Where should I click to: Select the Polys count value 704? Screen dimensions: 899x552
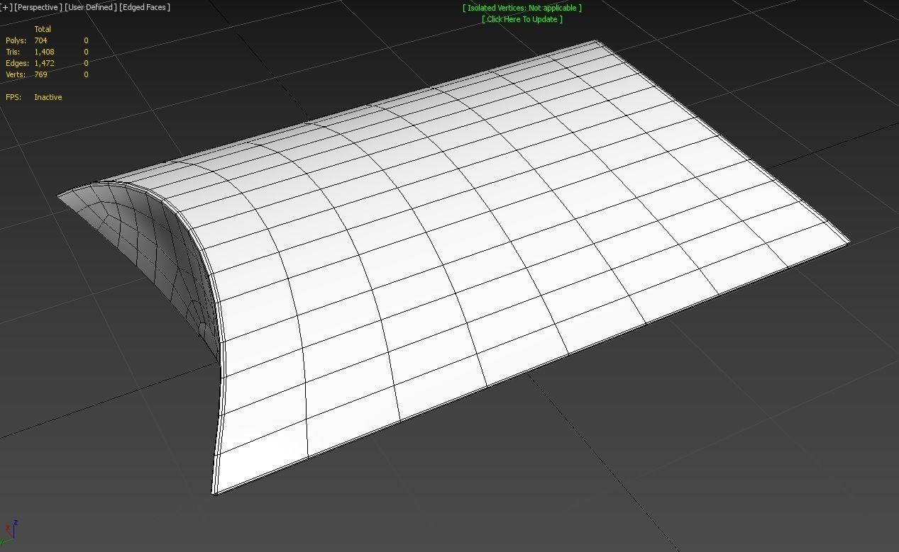point(40,40)
